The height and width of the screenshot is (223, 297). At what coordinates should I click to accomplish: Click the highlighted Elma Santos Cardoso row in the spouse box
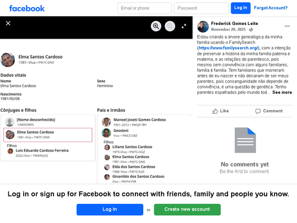[48, 135]
